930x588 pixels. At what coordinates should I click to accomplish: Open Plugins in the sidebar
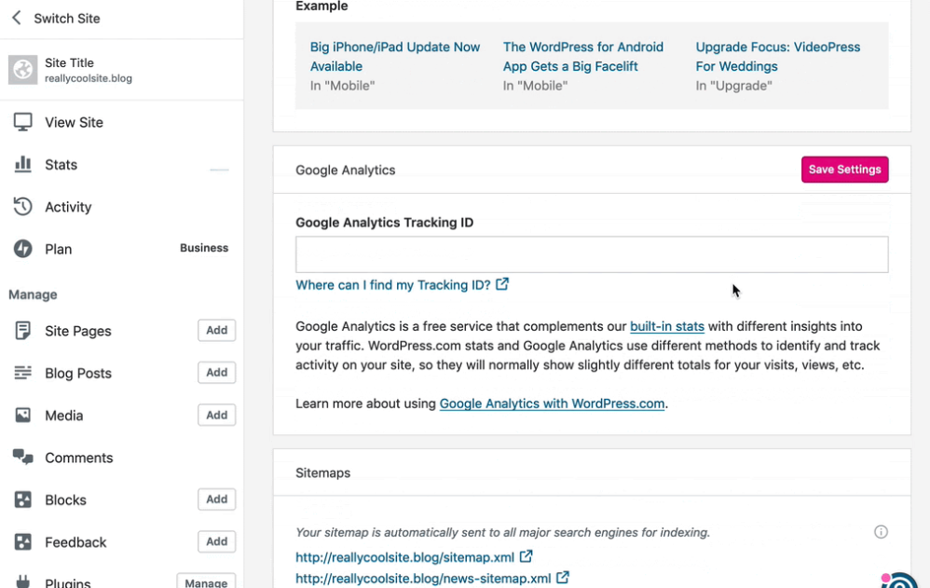(68, 582)
